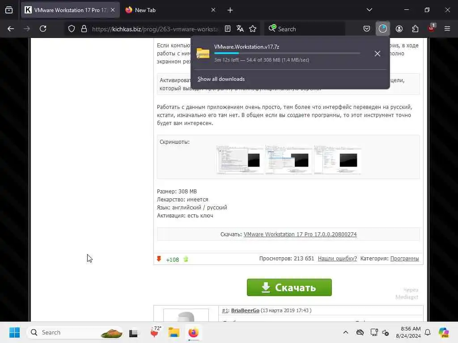View site security padlock info
Screen dimensions: 458x343
point(84,29)
